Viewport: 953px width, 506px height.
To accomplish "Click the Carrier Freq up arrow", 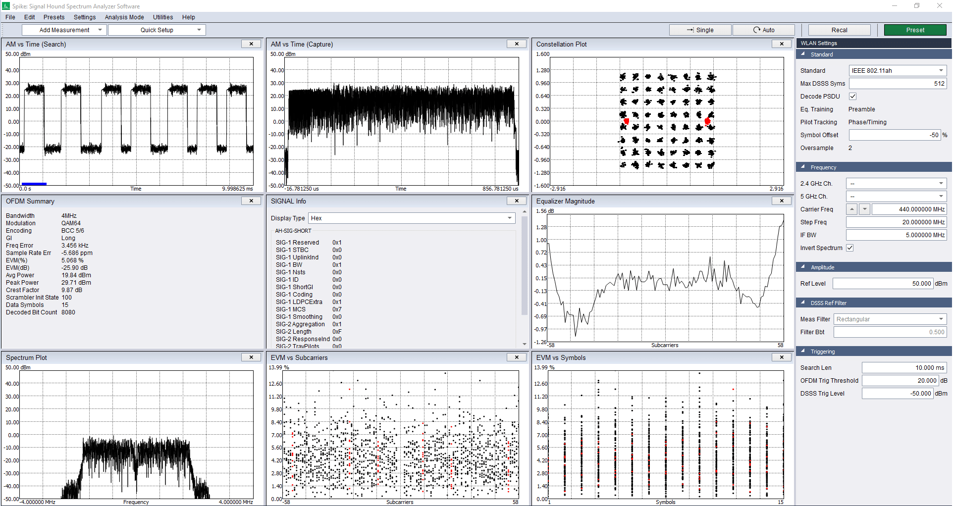I will [852, 209].
